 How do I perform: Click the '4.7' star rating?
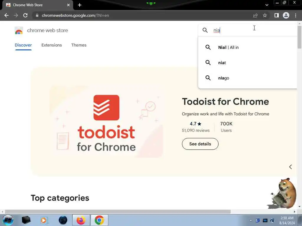pos(196,124)
